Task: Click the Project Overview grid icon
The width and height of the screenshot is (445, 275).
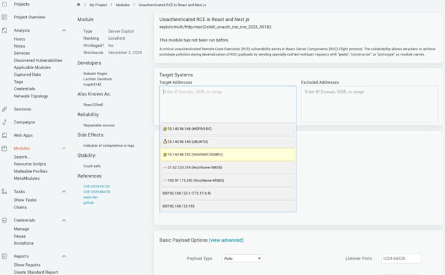Action: pos(5,17)
